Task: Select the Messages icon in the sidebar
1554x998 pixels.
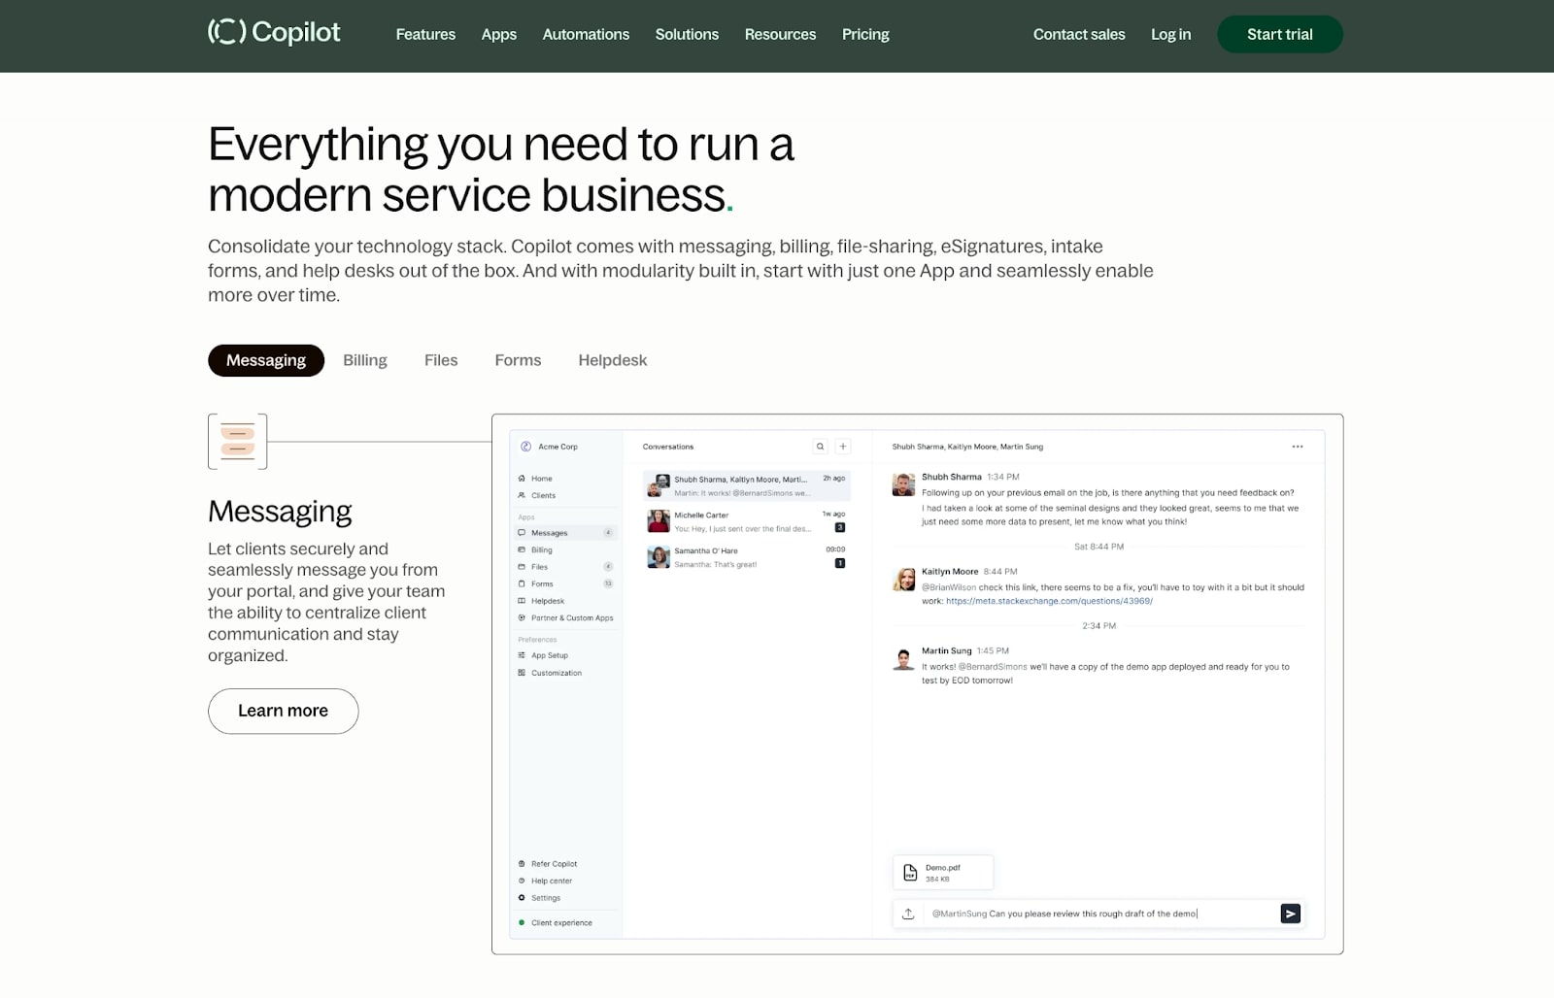Action: coord(523,532)
